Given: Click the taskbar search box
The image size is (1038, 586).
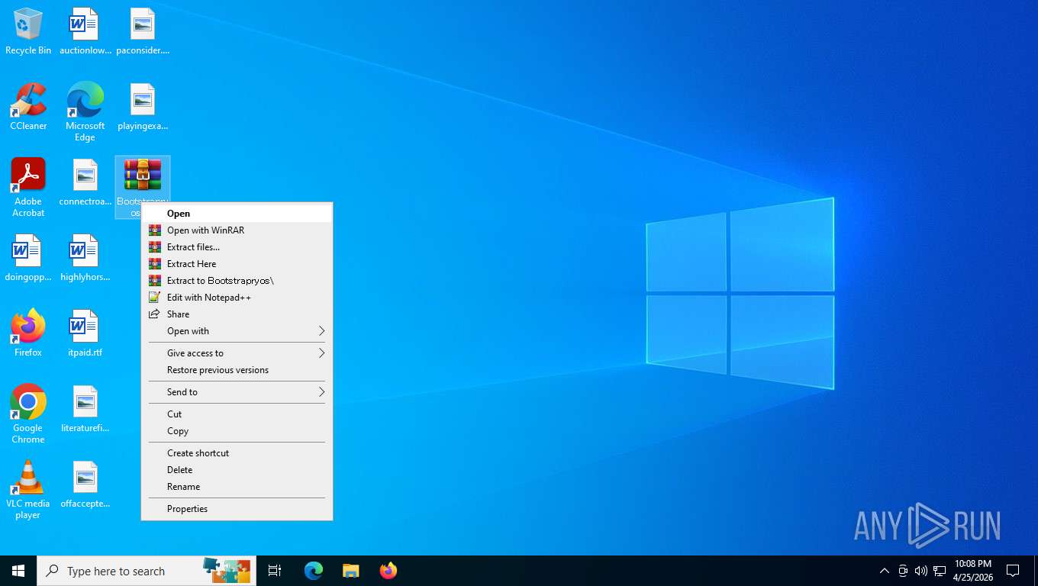Looking at the screenshot, I should click(x=147, y=571).
